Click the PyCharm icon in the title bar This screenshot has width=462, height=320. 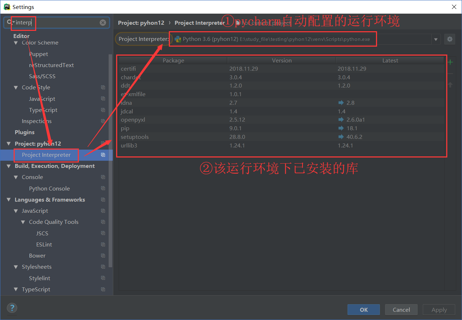[x=7, y=7]
